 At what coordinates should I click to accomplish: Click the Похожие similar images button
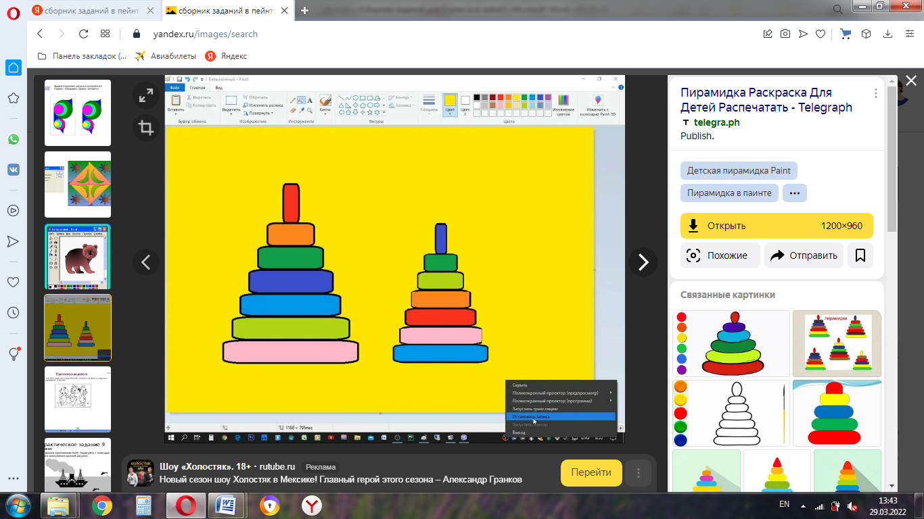(719, 255)
